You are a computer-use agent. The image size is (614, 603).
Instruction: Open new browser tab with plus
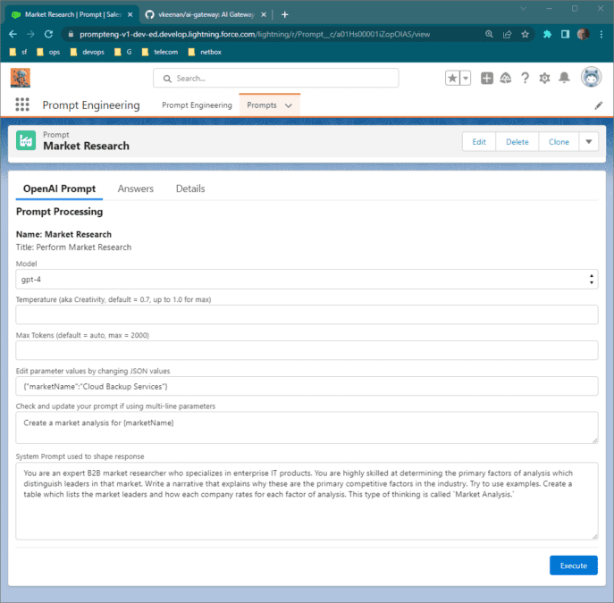click(x=285, y=14)
